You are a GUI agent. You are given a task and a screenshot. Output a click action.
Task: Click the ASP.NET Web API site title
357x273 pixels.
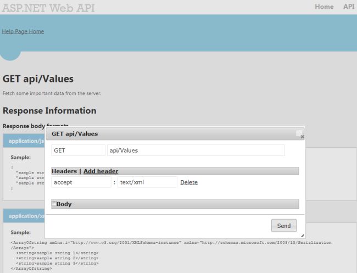(x=48, y=8)
